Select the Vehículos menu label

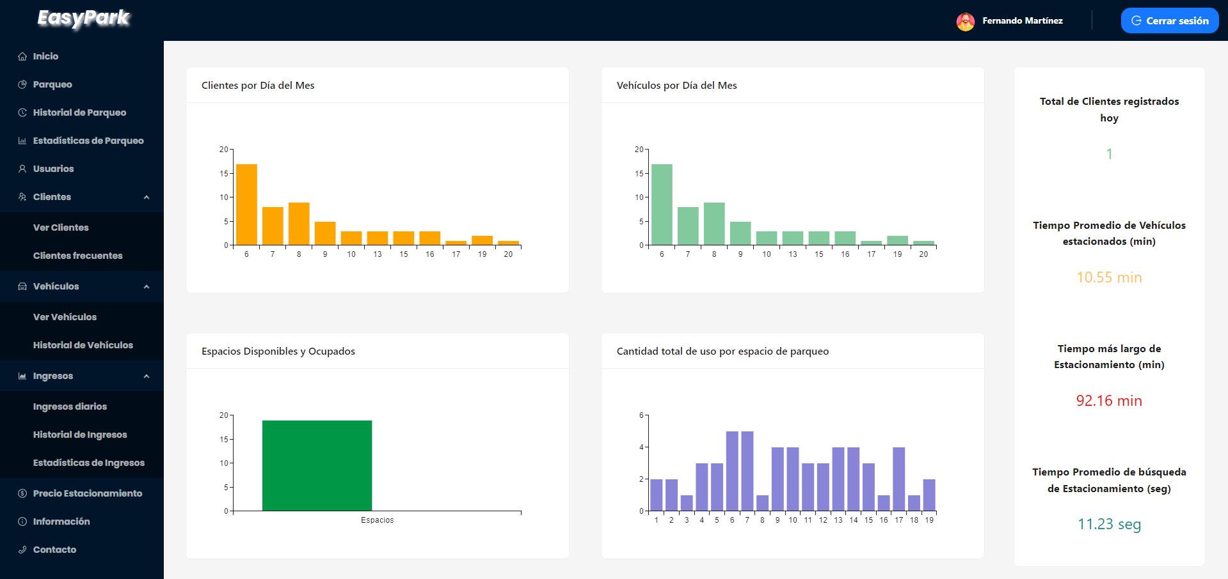[56, 286]
